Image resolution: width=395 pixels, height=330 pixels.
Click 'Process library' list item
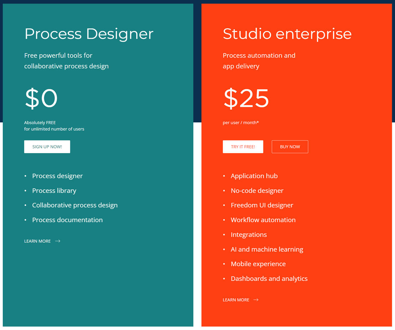pos(54,191)
